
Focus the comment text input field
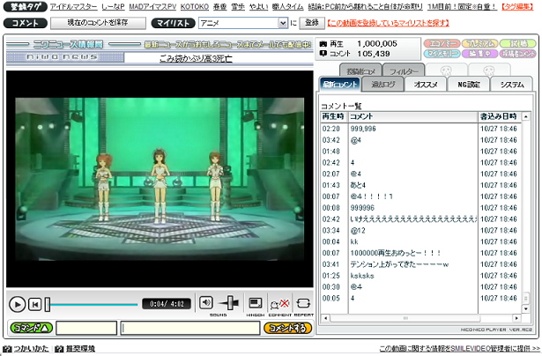(x=190, y=328)
